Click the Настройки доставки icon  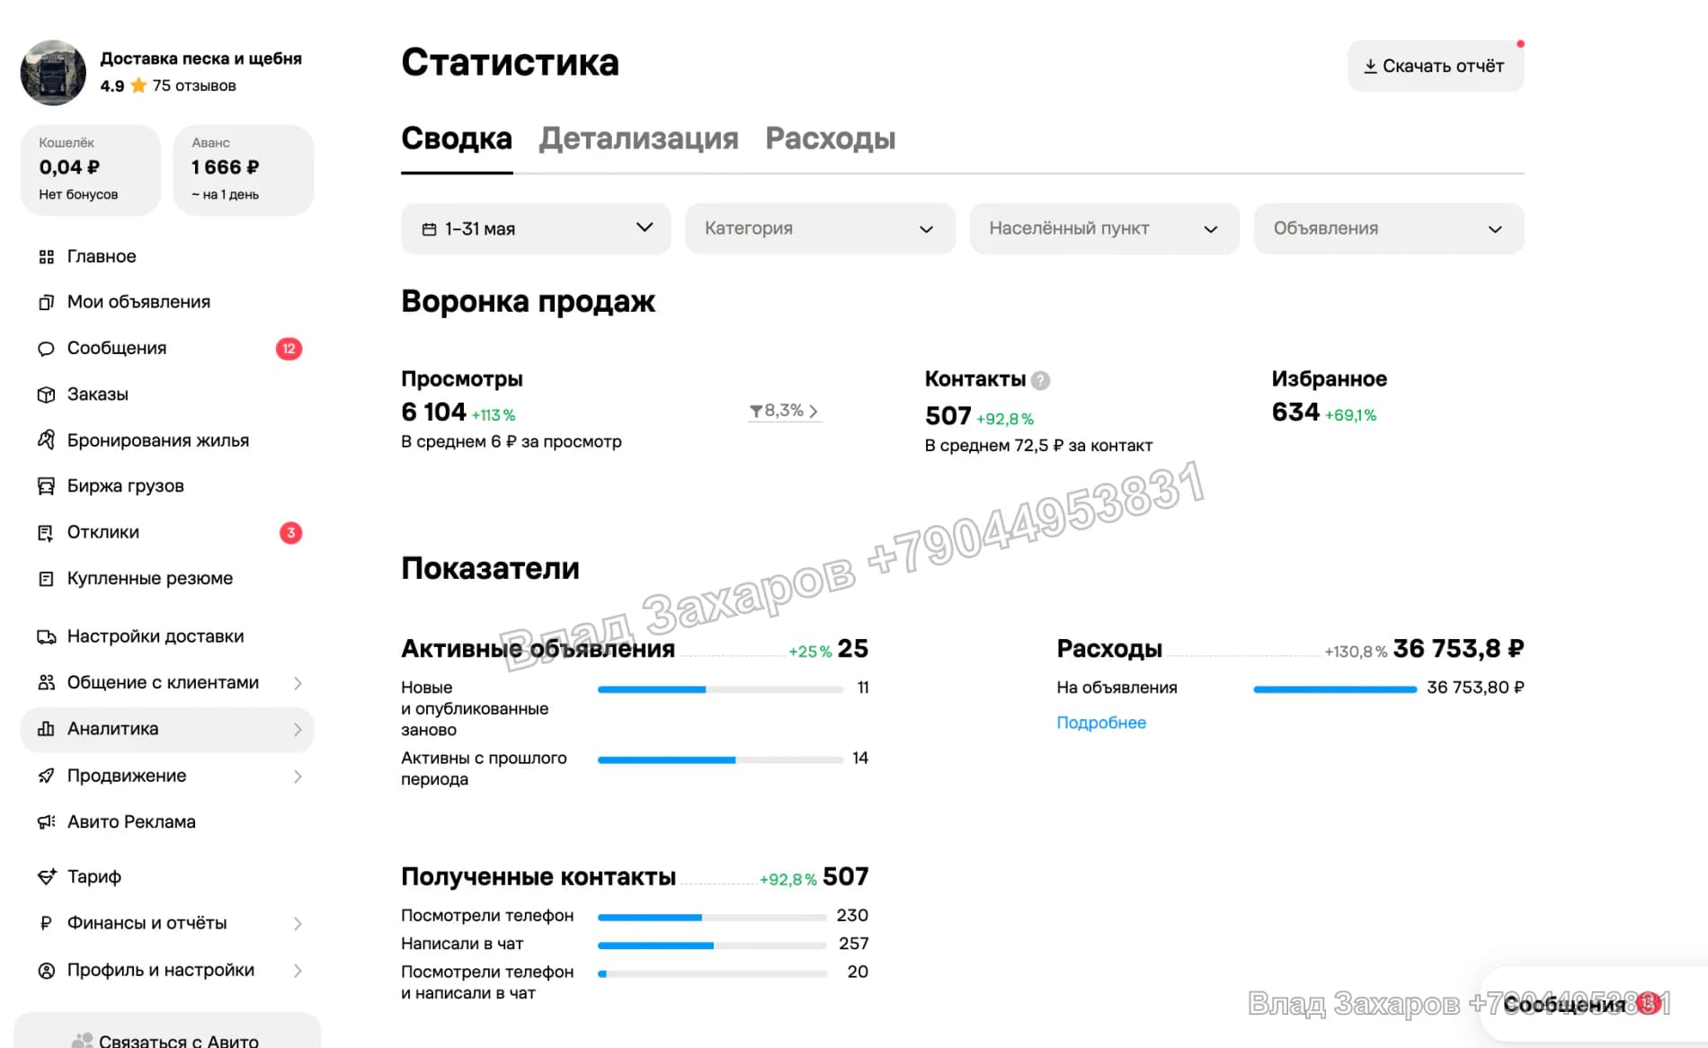[47, 637]
